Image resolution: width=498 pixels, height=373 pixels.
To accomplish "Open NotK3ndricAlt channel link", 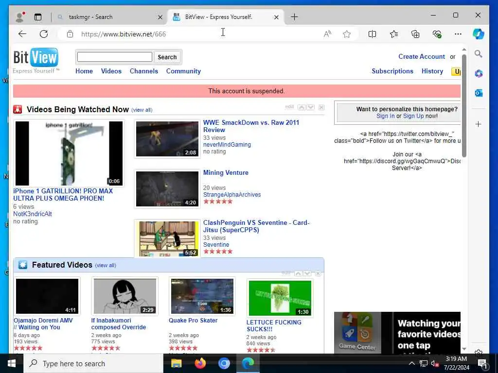I will (33, 214).
